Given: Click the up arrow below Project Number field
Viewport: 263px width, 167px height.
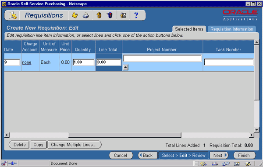Looking at the screenshot, I should pyautogui.click(x=126, y=67).
